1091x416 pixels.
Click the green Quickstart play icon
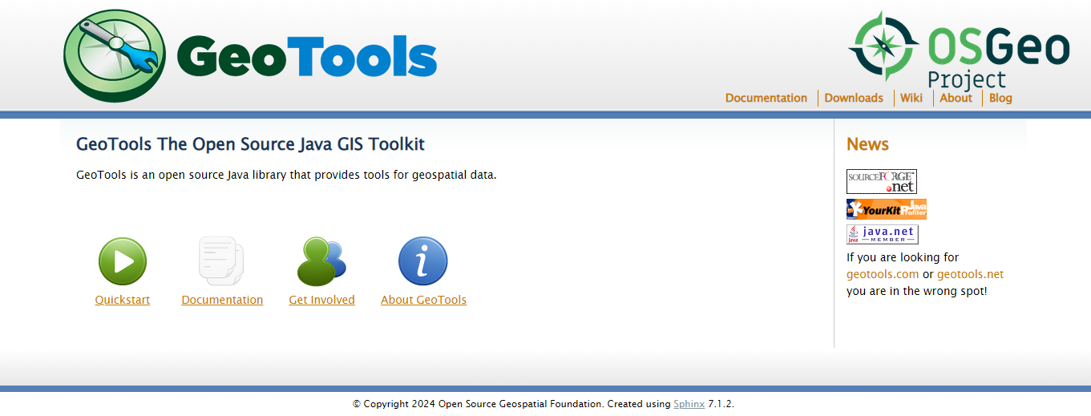[123, 261]
